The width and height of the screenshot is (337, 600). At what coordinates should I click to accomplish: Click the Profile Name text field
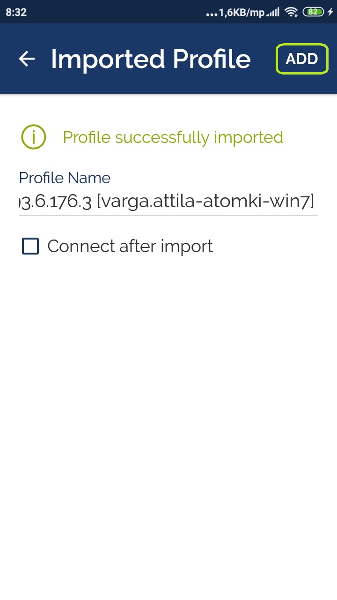point(168,202)
